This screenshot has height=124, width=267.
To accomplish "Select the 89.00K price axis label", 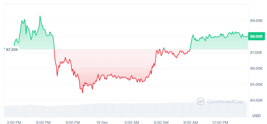I will point(256,21).
